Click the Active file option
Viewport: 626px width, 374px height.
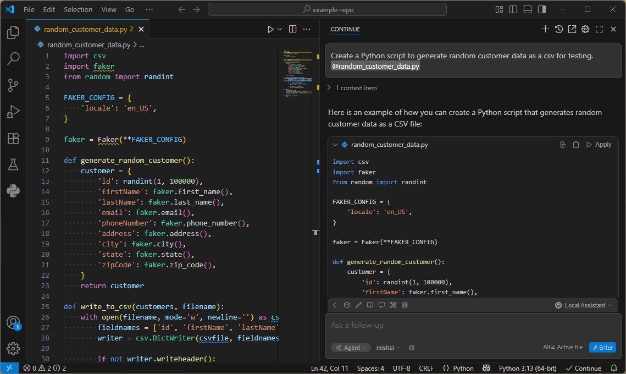coord(563,347)
